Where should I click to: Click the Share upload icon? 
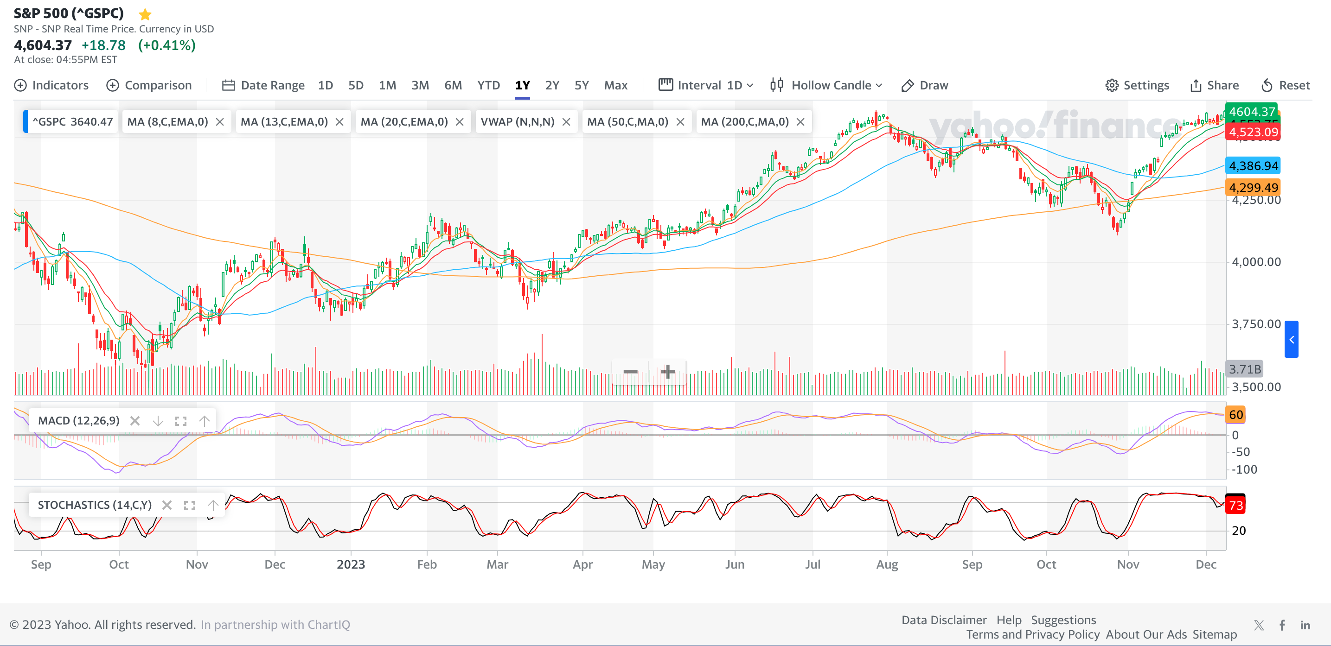[1196, 85]
